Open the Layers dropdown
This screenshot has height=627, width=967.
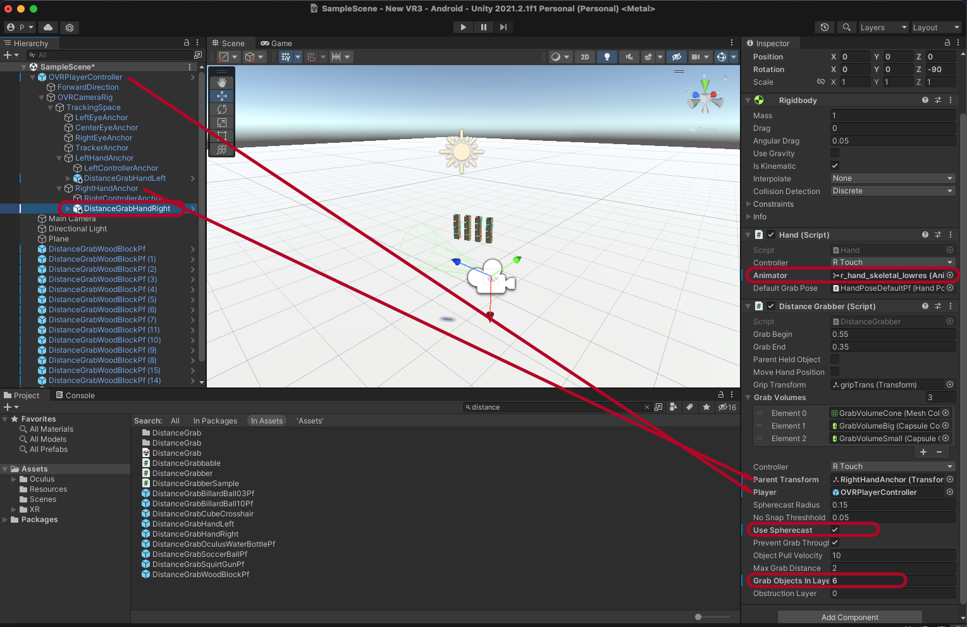tap(883, 27)
